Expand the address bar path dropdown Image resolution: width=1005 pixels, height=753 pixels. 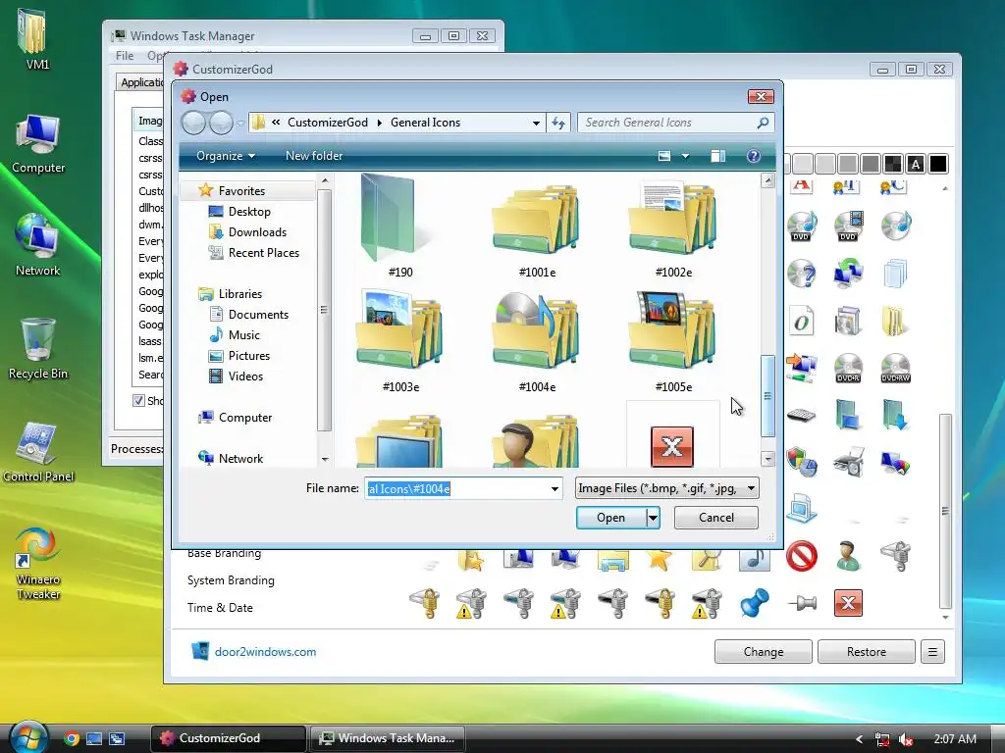536,123
